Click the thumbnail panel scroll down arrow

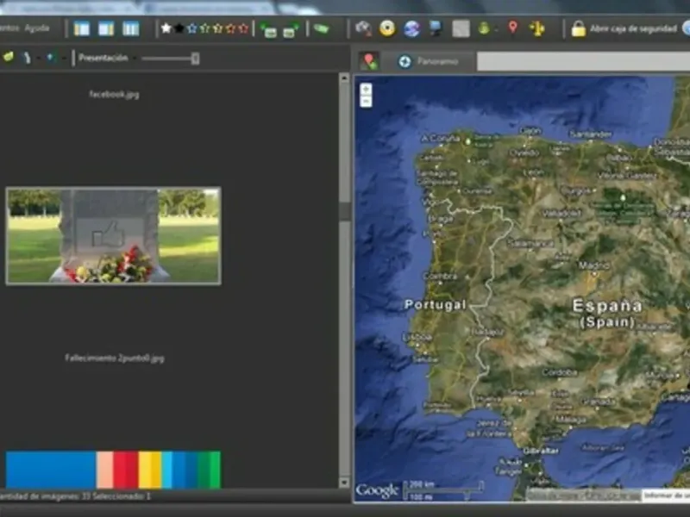[x=344, y=483]
